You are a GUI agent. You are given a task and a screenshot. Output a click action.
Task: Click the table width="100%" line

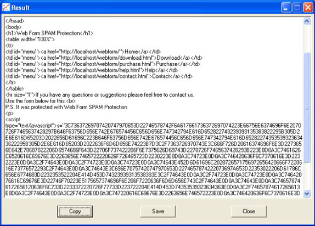30,39
